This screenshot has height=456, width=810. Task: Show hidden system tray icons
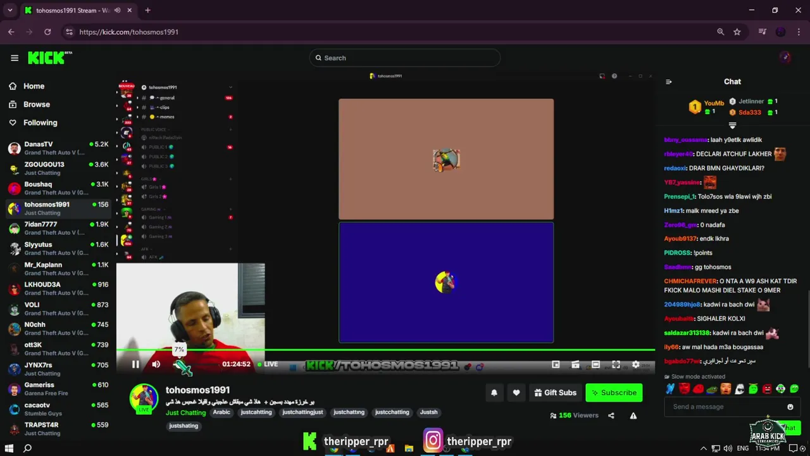point(703,448)
